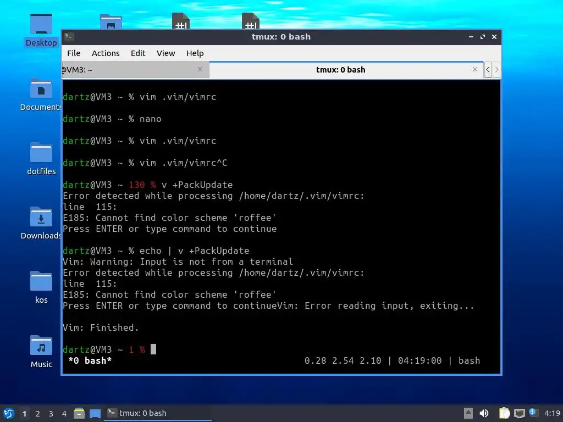This screenshot has width=563, height=422.
Task: Open the removable media eject tray icon
Action: tap(468, 413)
